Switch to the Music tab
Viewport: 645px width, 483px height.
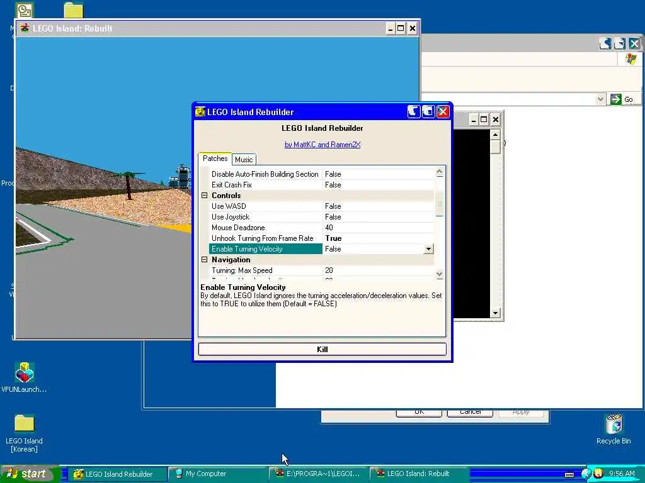244,159
